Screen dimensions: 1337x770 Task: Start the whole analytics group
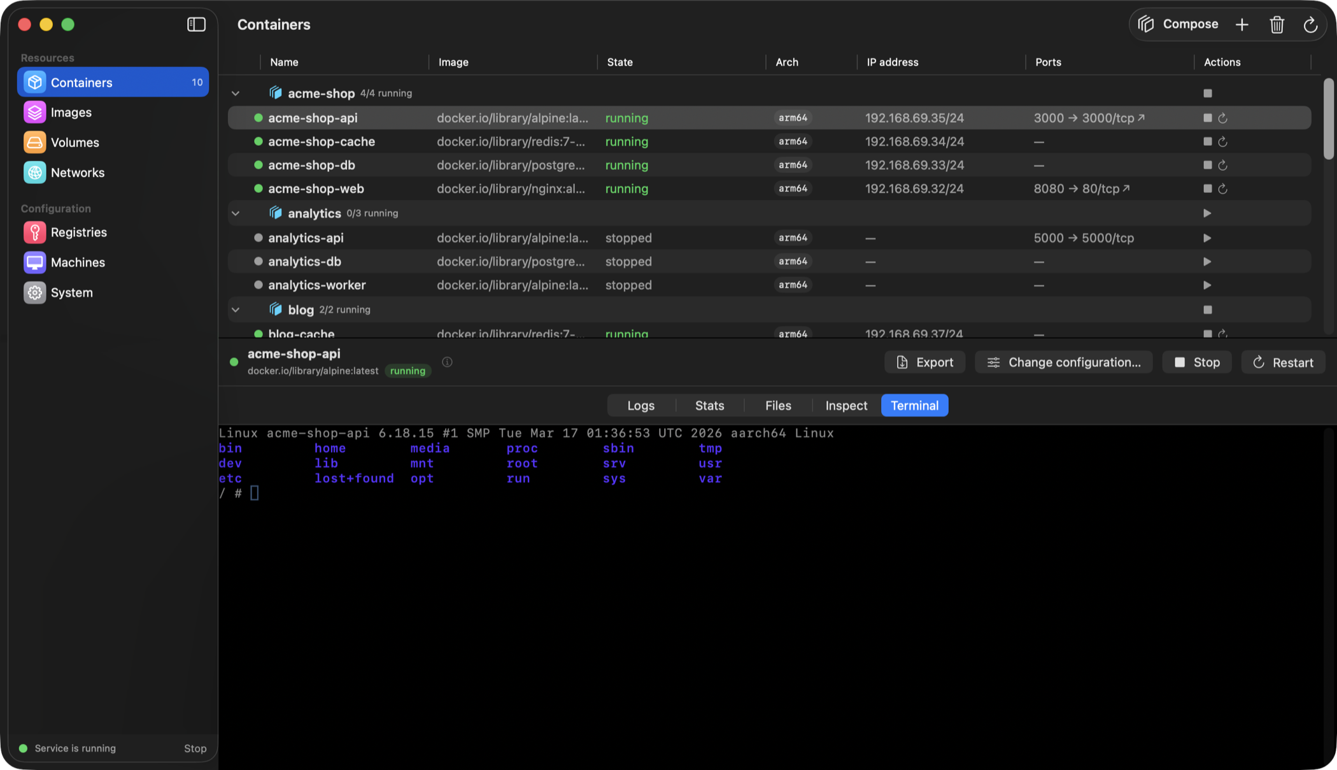[x=1207, y=213]
